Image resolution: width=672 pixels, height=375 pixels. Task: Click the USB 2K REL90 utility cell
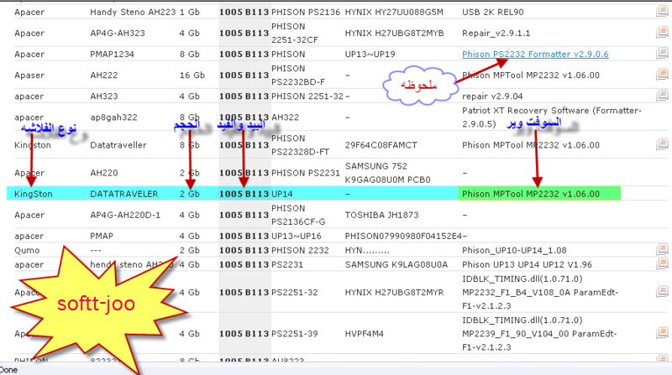(x=493, y=12)
